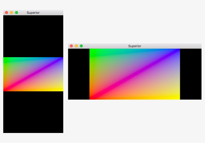The image size is (205, 143).
Task: Click the yellow bottom-right corner of left gradient
Action: click(61, 90)
